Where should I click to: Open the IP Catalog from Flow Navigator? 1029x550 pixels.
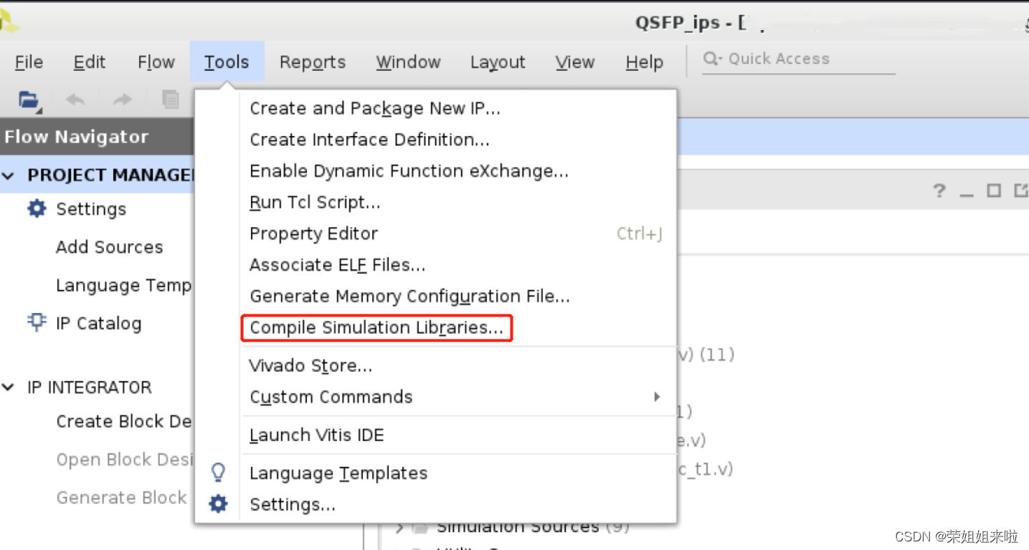pyautogui.click(x=98, y=323)
